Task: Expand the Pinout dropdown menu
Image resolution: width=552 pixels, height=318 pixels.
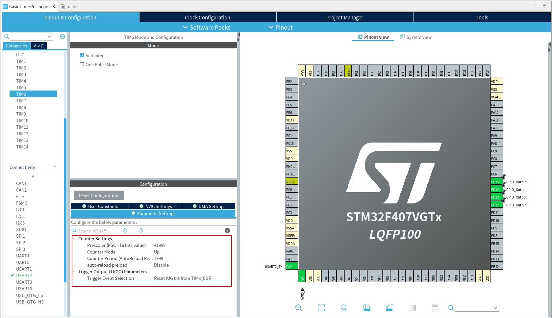Action: pyautogui.click(x=281, y=27)
